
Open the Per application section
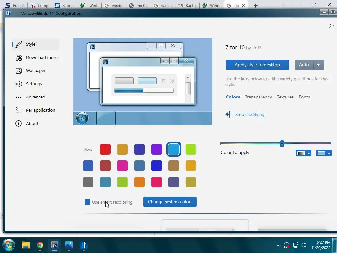[40, 110]
